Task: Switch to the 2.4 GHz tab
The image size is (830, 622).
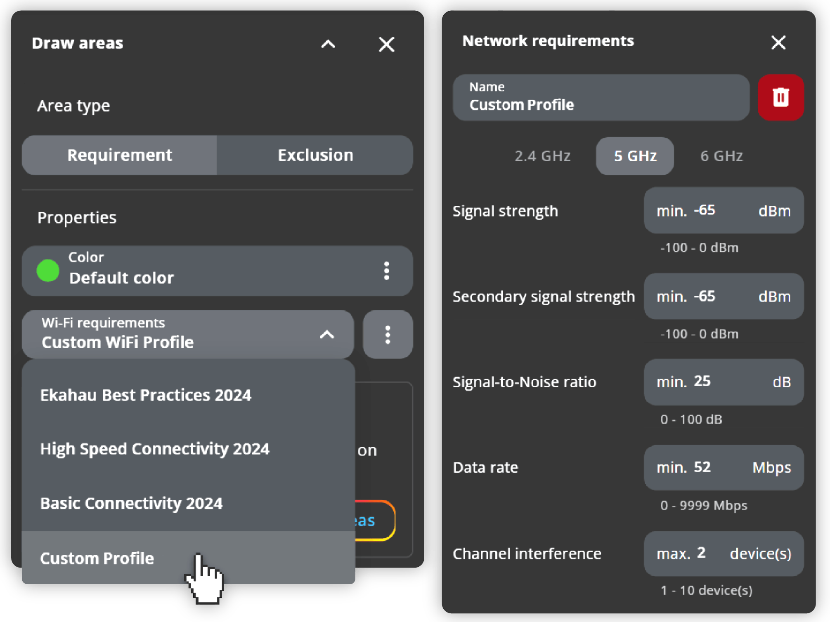Action: [x=542, y=156]
